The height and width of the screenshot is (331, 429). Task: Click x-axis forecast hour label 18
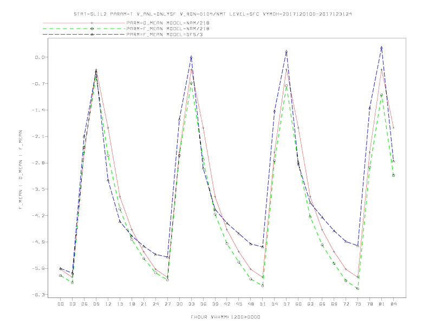(x=132, y=304)
